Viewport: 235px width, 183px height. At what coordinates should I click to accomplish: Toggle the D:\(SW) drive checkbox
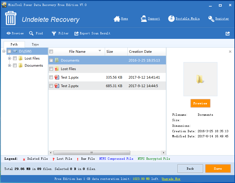pyautogui.click(x=9, y=51)
